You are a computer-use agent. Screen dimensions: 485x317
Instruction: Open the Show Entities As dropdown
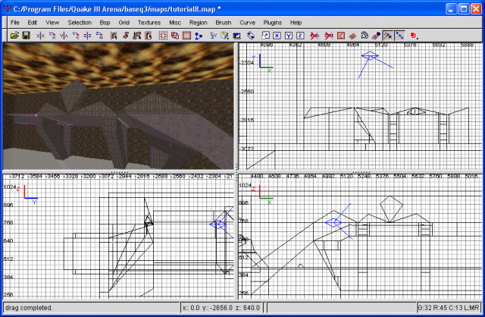pyautogui.click(x=415, y=36)
